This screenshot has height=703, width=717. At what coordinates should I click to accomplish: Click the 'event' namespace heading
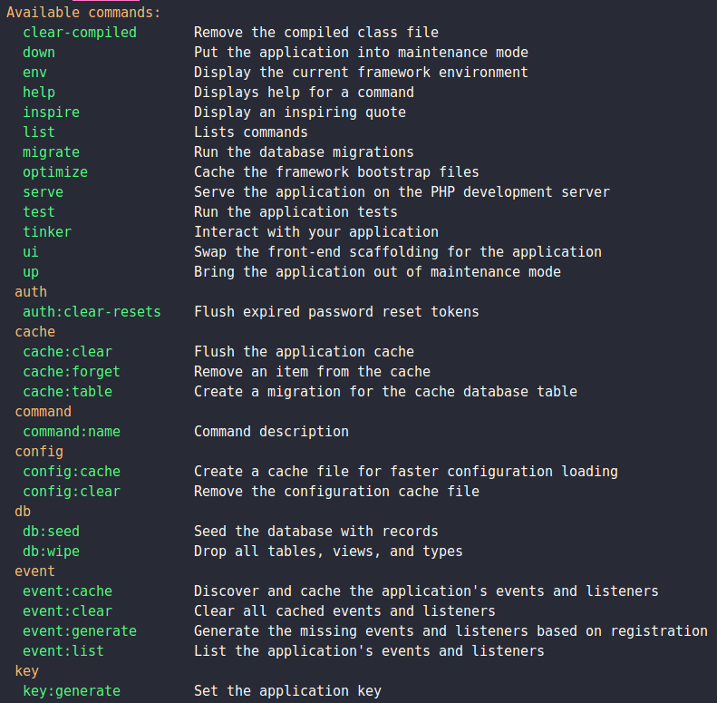[x=34, y=571]
